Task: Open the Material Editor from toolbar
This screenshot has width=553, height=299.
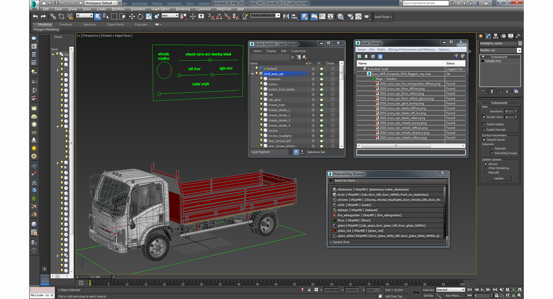Action: [340, 16]
